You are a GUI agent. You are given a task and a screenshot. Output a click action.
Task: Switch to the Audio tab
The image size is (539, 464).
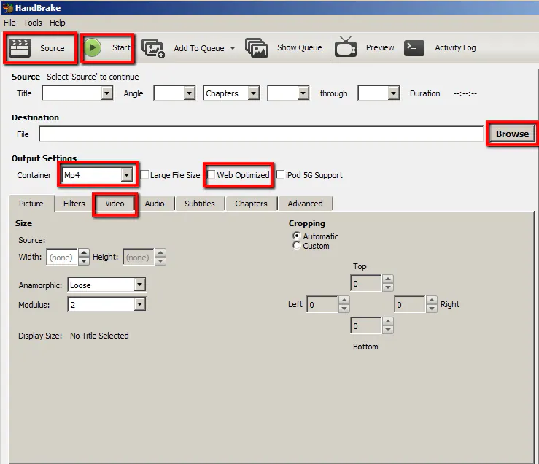[x=155, y=204]
